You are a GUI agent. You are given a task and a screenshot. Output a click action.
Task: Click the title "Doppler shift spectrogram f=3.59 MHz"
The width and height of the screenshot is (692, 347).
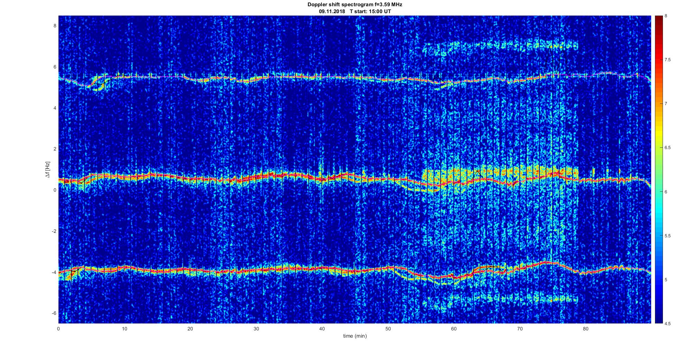pyautogui.click(x=355, y=5)
